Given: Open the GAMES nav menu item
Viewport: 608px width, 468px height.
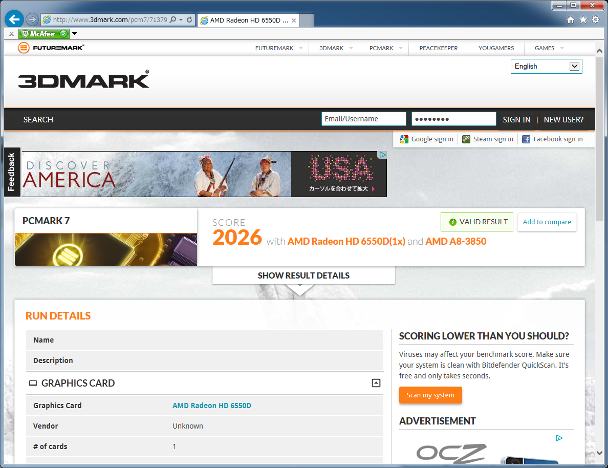Looking at the screenshot, I should click(x=545, y=48).
